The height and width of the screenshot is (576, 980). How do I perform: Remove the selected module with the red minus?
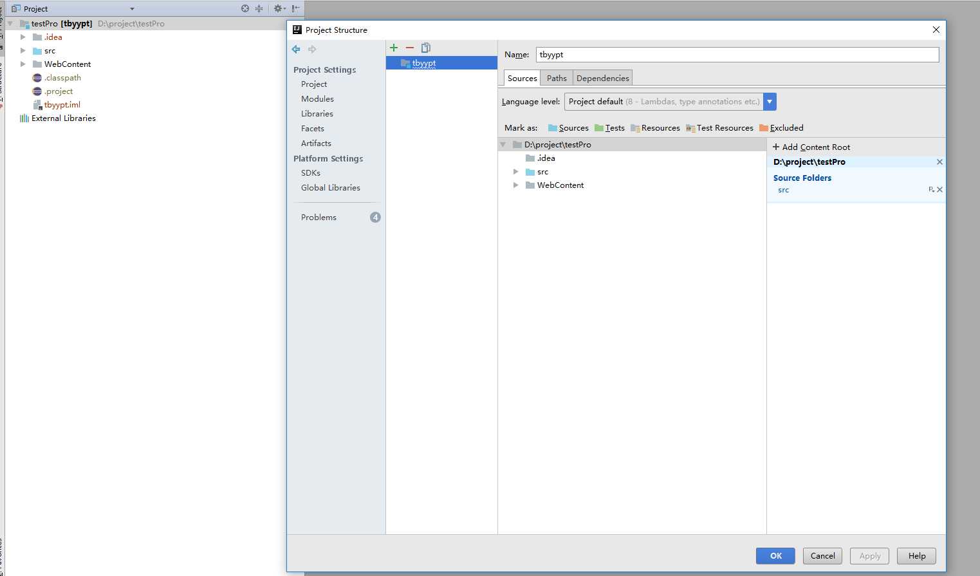click(410, 48)
